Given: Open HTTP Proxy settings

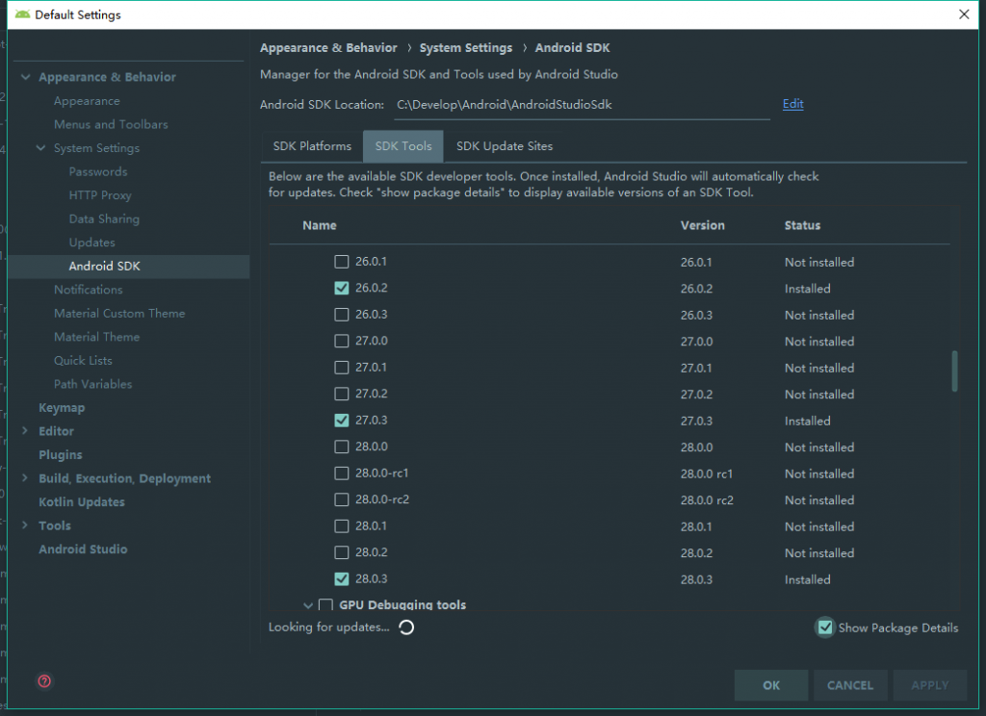Looking at the screenshot, I should 100,194.
